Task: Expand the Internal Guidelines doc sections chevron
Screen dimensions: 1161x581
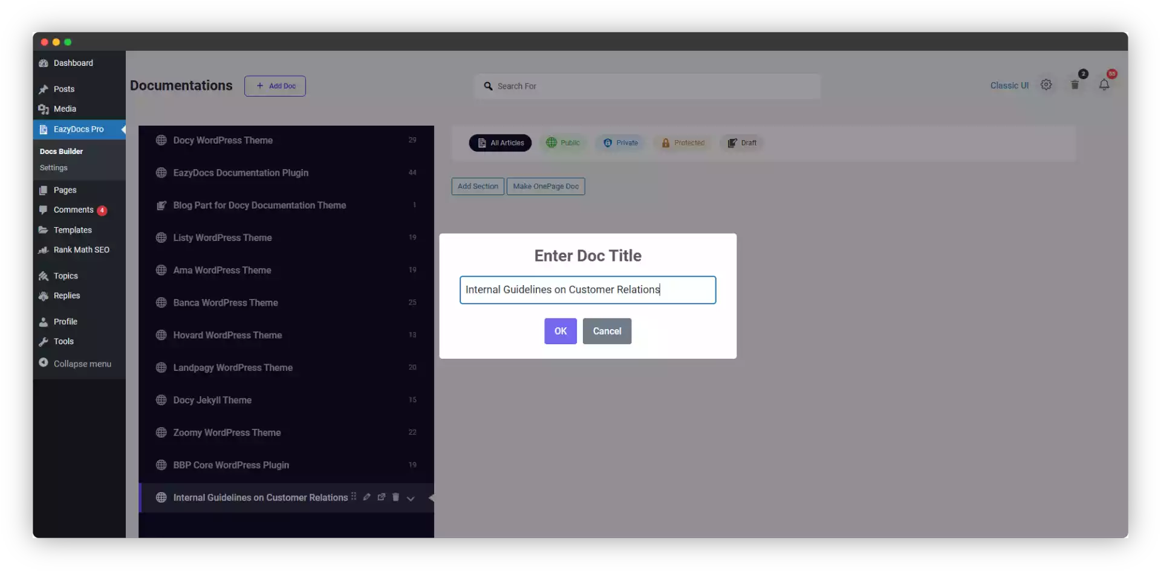Action: pyautogui.click(x=411, y=499)
